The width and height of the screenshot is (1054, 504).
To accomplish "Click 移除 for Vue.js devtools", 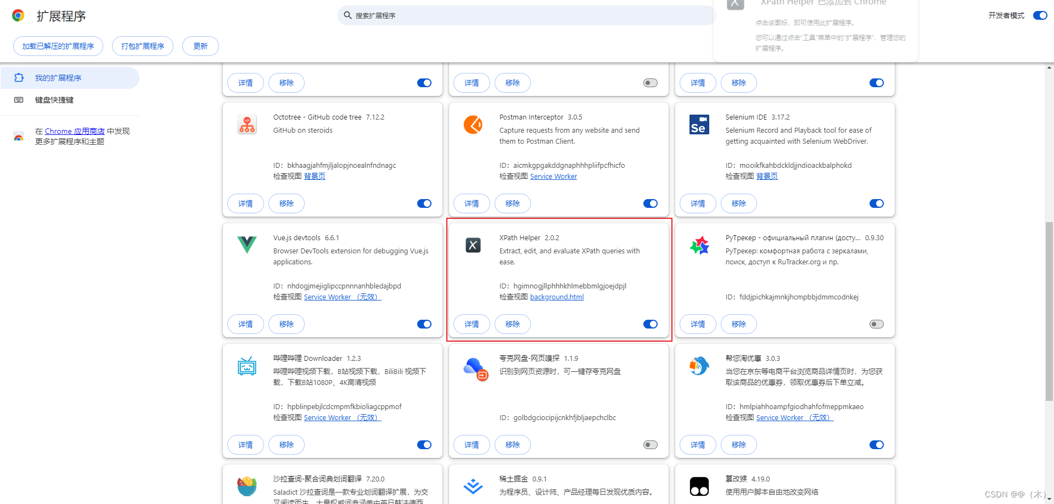I will coord(287,324).
